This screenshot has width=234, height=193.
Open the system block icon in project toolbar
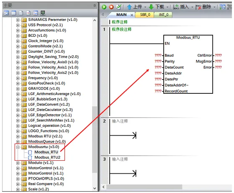pyautogui.click(x=28, y=13)
